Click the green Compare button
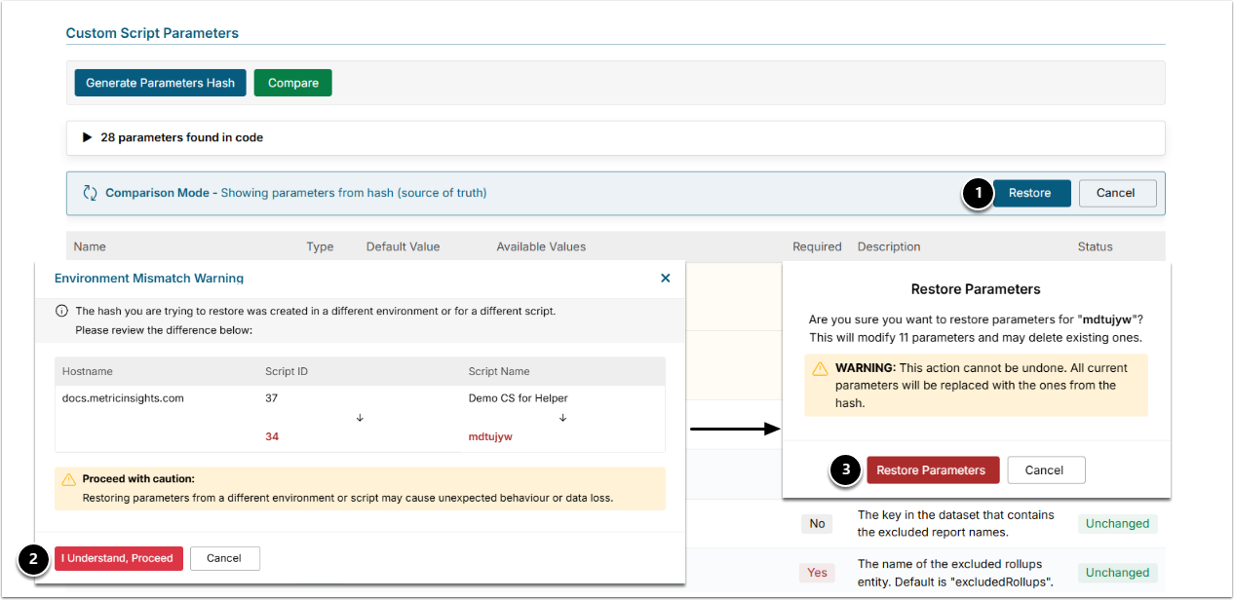The width and height of the screenshot is (1234, 600). point(293,83)
